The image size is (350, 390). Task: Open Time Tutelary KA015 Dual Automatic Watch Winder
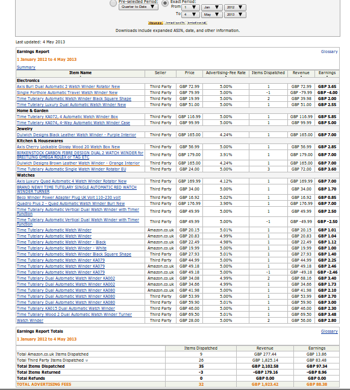coord(66,309)
